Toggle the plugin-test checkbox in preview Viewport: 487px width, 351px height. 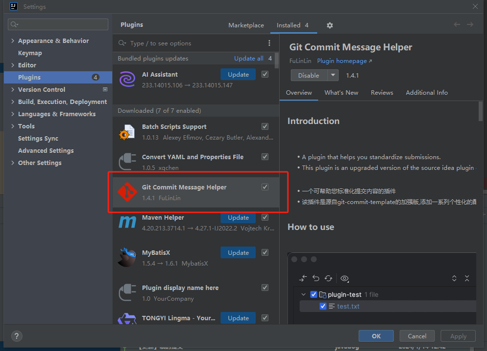tap(314, 294)
